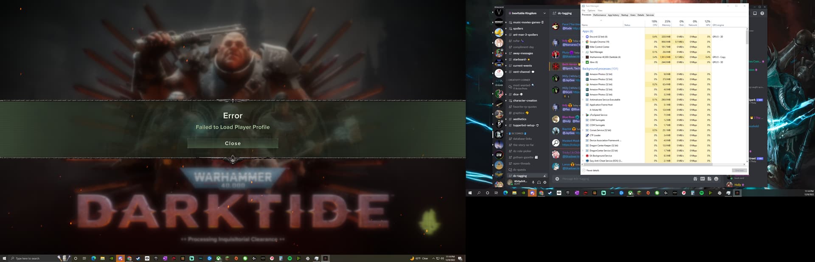This screenshot has height=262, width=815.
Task: Open the spoilers channel in Discord
Action: click(x=518, y=28)
